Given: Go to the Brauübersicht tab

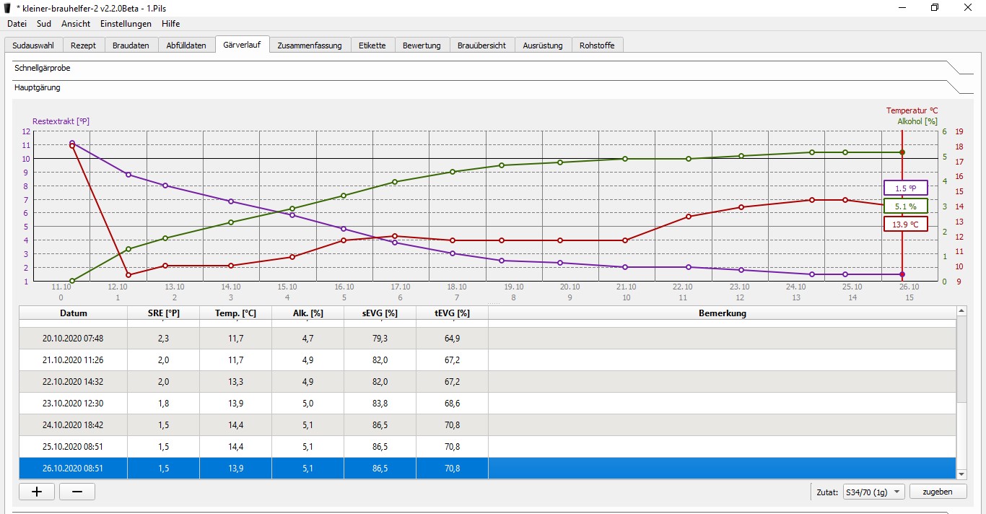Looking at the screenshot, I should [x=481, y=45].
